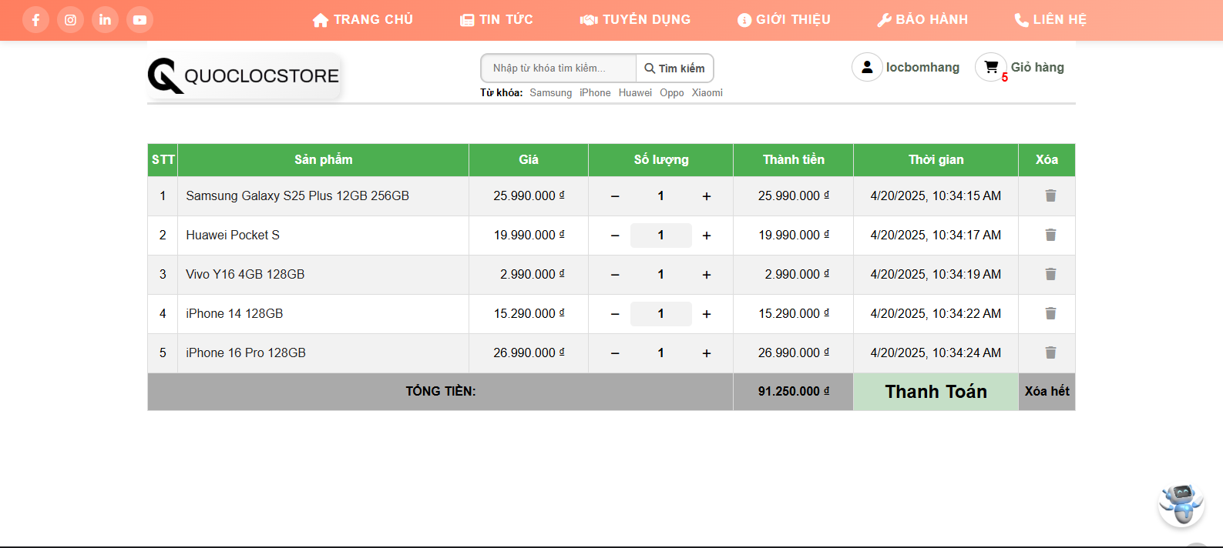
Task: Open the Giỏ hàng cart link
Action: (x=1037, y=67)
